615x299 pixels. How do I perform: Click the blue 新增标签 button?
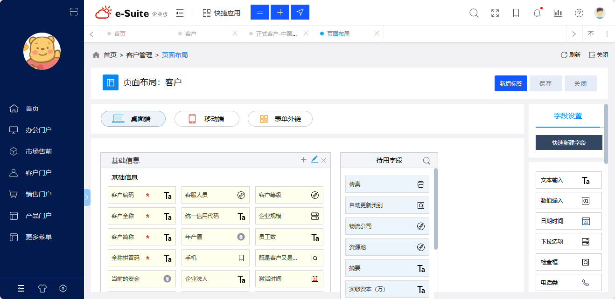510,83
